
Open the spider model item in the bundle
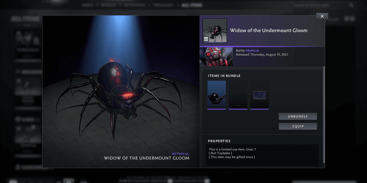[x=217, y=95]
